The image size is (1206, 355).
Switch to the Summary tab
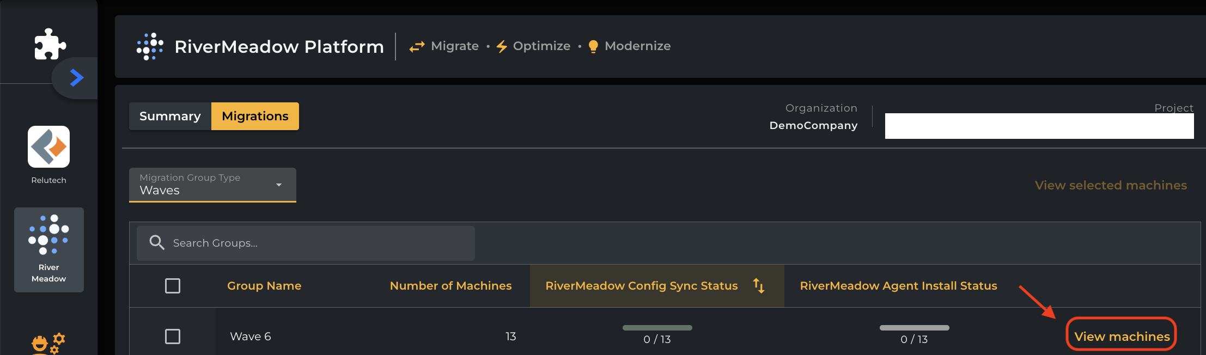(170, 116)
